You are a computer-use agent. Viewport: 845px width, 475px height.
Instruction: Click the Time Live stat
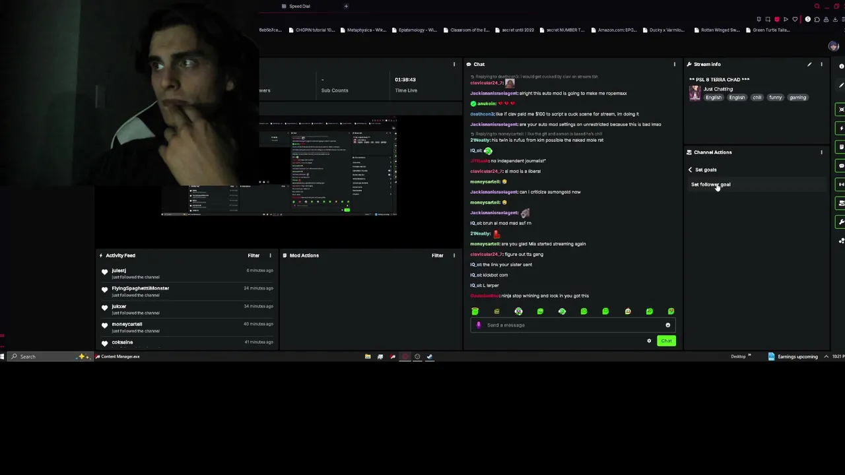point(406,85)
